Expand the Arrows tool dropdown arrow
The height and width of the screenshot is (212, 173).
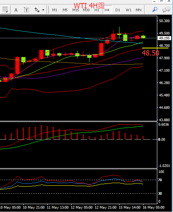(43, 10)
